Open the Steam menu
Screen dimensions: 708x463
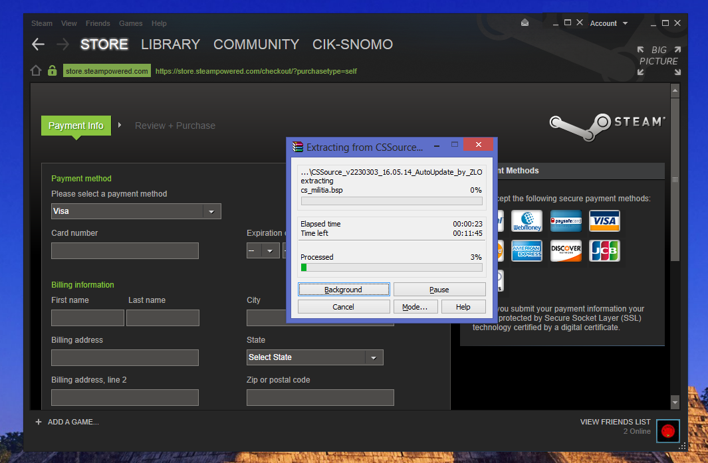[x=41, y=23]
